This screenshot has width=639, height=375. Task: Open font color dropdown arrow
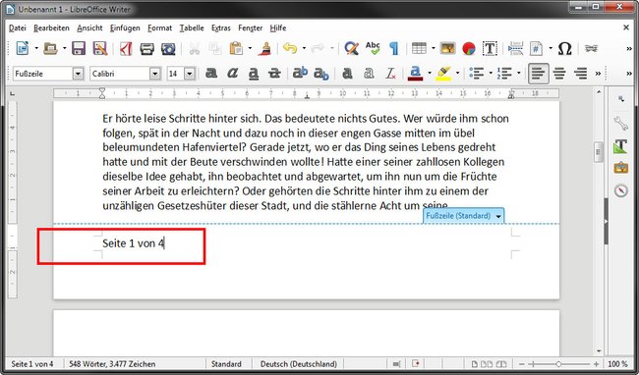[x=430, y=74]
